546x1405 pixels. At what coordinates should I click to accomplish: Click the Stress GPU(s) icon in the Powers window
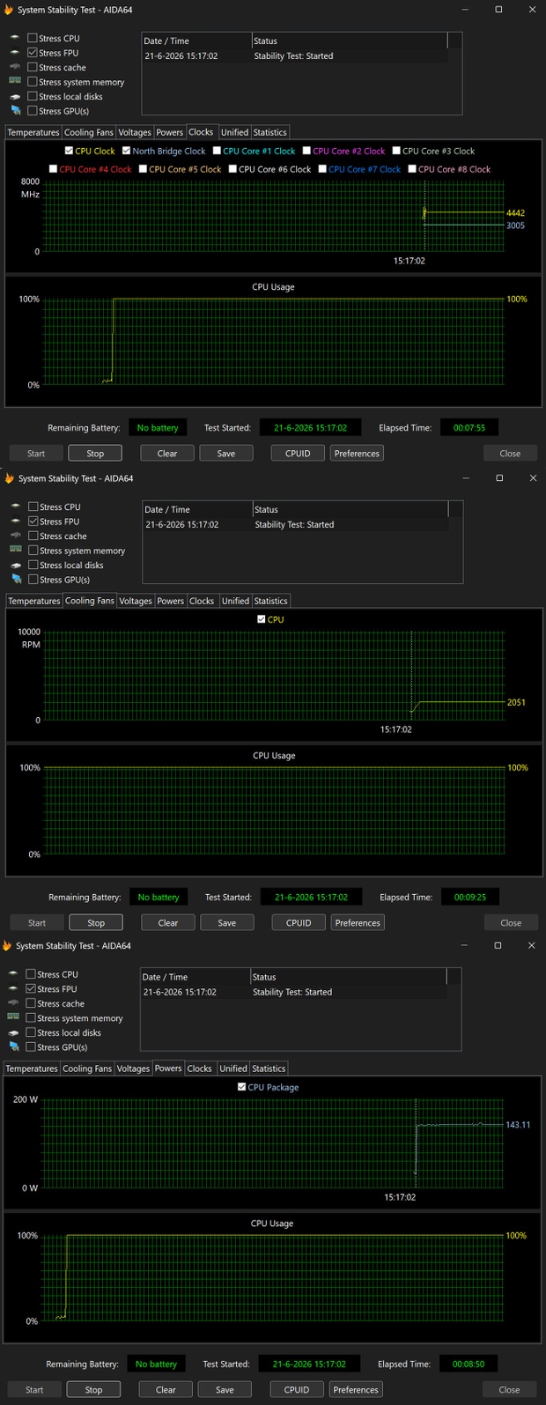click(x=15, y=1047)
